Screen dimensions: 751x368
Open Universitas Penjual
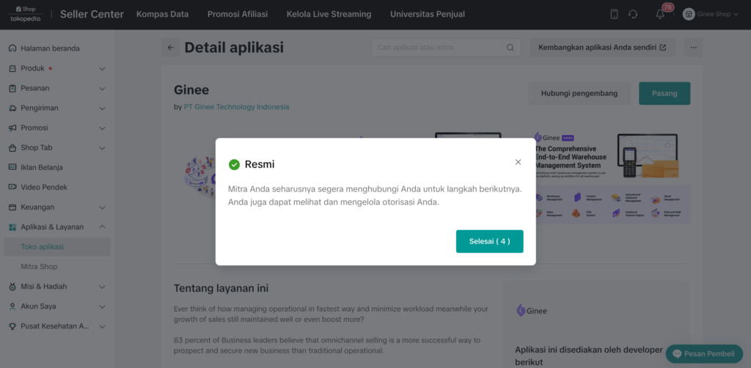(x=428, y=15)
